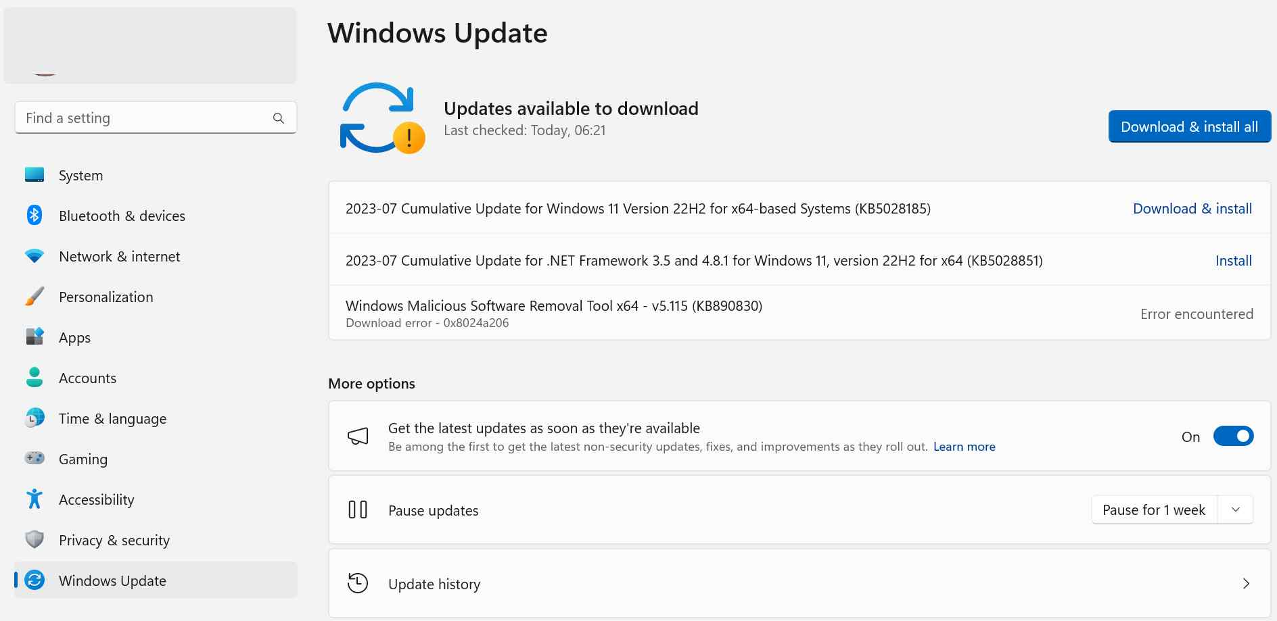Image resolution: width=1277 pixels, height=621 pixels.
Task: Click the Windows Update sync icon in sidebar
Action: click(x=33, y=580)
